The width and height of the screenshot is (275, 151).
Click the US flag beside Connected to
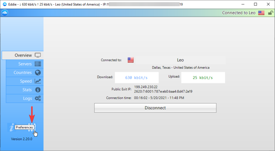coord(131,60)
